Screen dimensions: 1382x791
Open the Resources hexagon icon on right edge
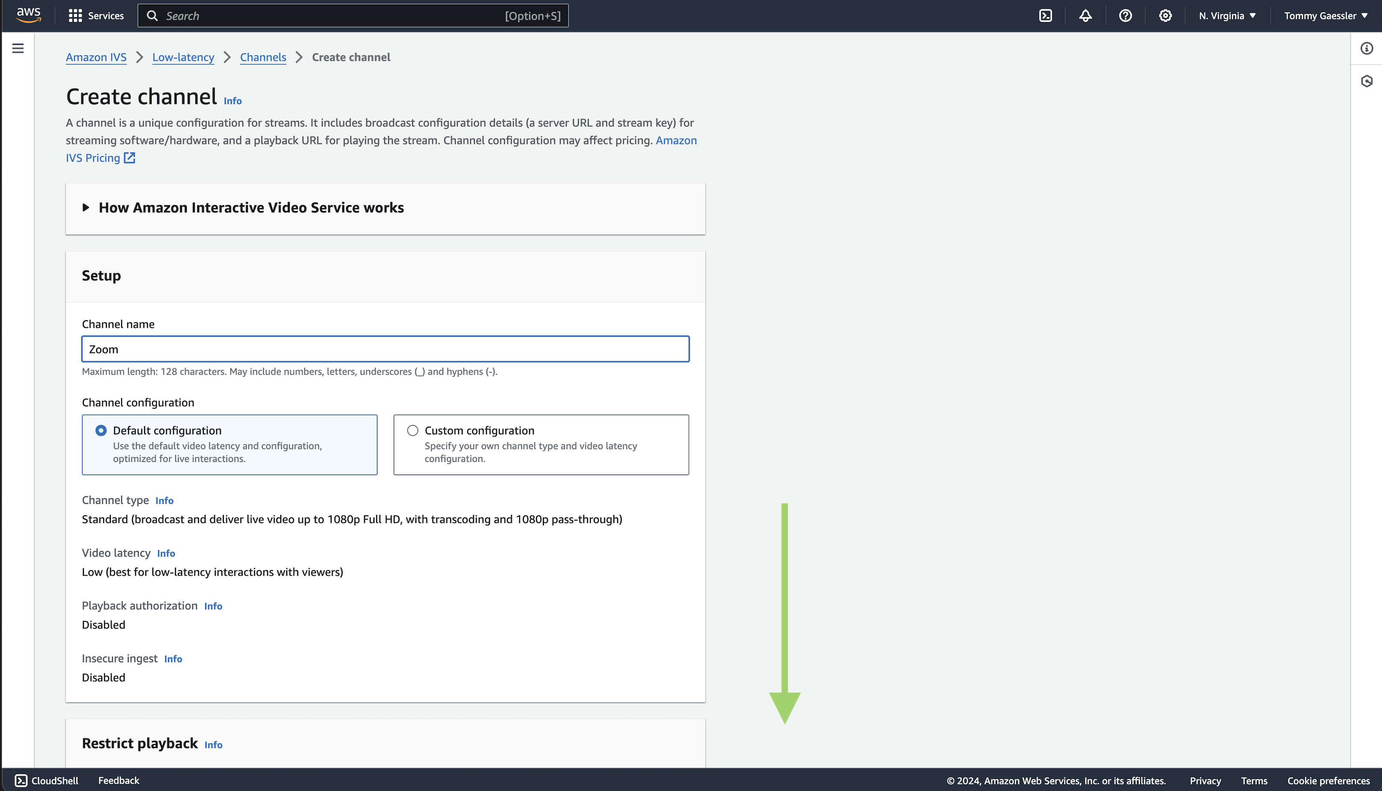pos(1367,80)
